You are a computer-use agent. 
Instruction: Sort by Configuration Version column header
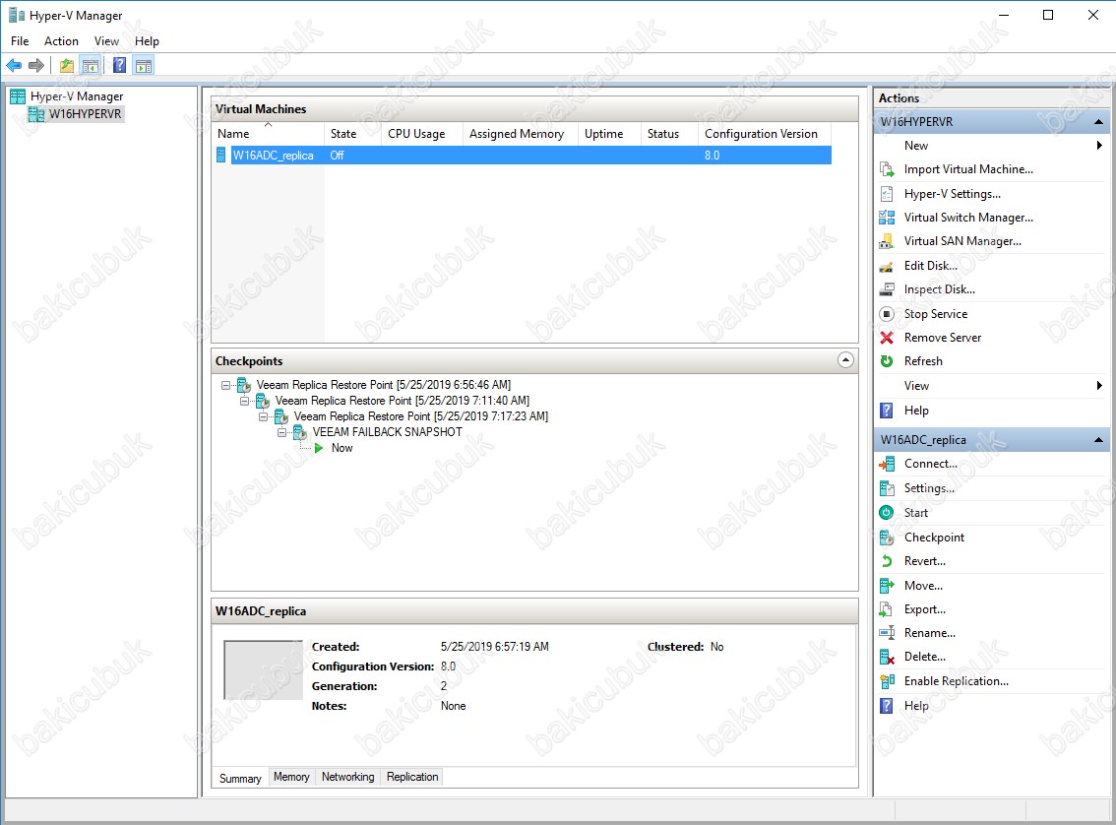(x=765, y=134)
